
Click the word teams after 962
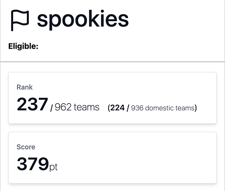86,107
